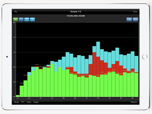Click the green bar above 125 Hz
Image resolution: width=152 pixels, height=114 pixels.
[x=52, y=80]
